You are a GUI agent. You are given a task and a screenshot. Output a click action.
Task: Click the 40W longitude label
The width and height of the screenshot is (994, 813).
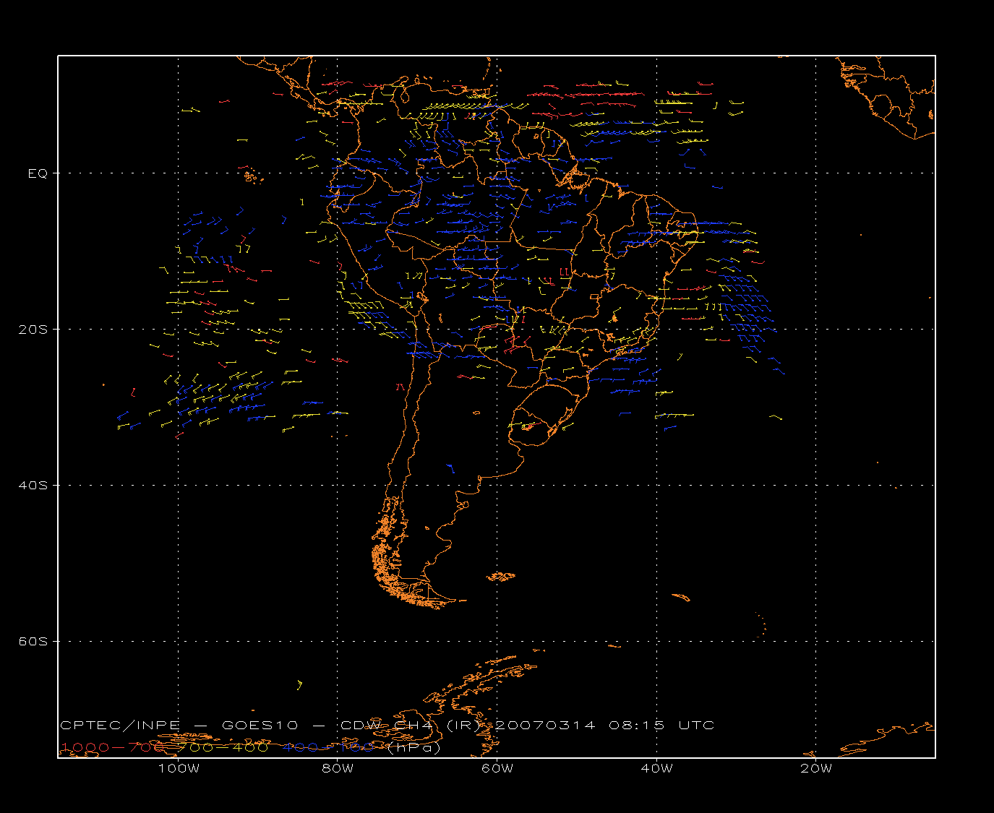click(656, 769)
